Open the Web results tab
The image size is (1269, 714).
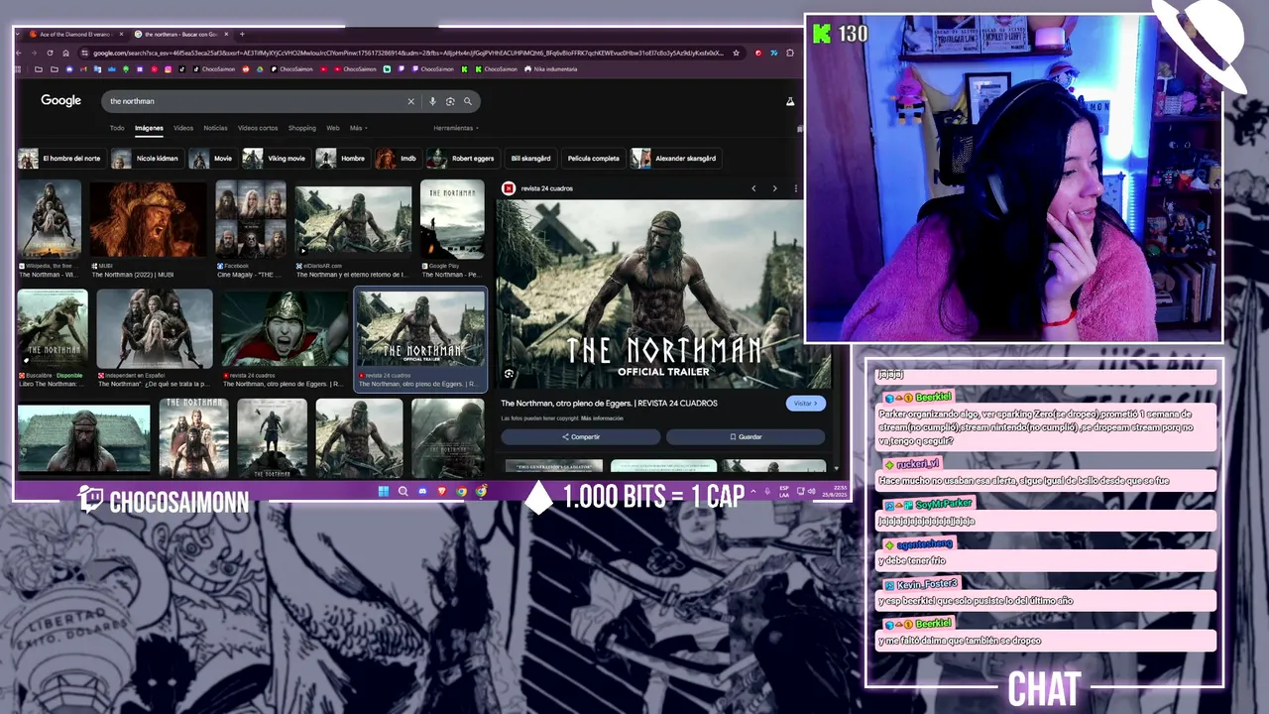(x=333, y=128)
